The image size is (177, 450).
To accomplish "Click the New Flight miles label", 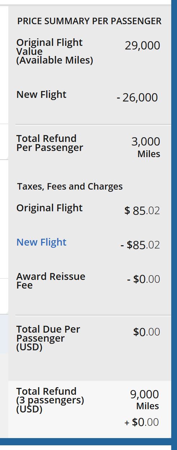I will click(x=41, y=94).
